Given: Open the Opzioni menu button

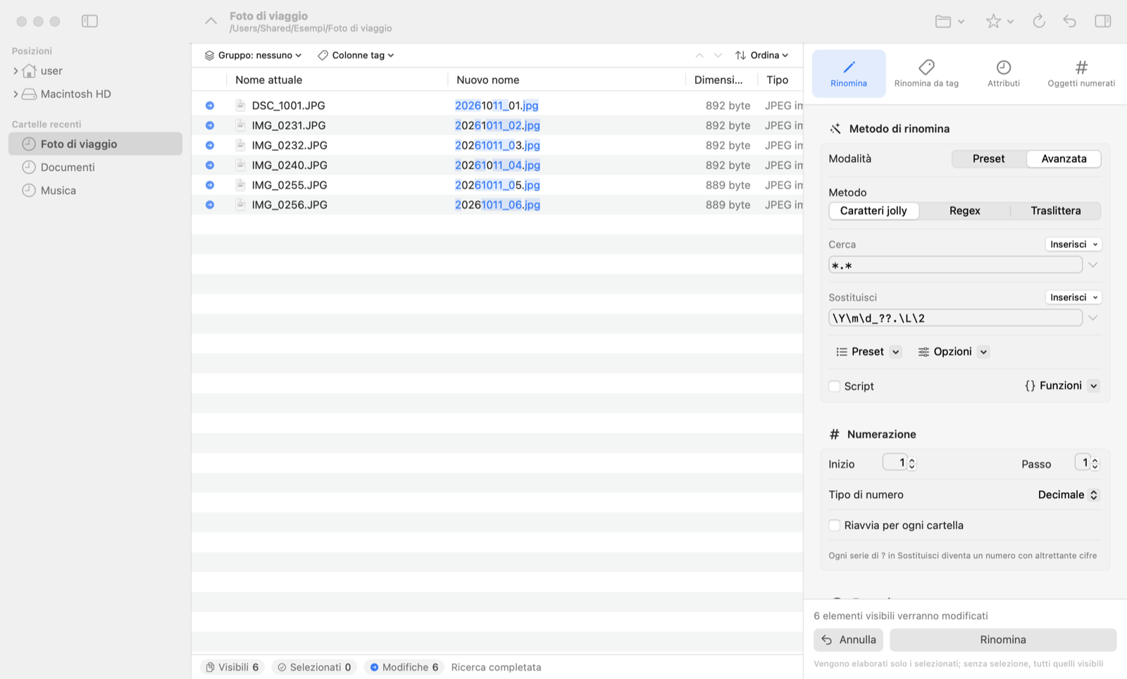Looking at the screenshot, I should (953, 351).
